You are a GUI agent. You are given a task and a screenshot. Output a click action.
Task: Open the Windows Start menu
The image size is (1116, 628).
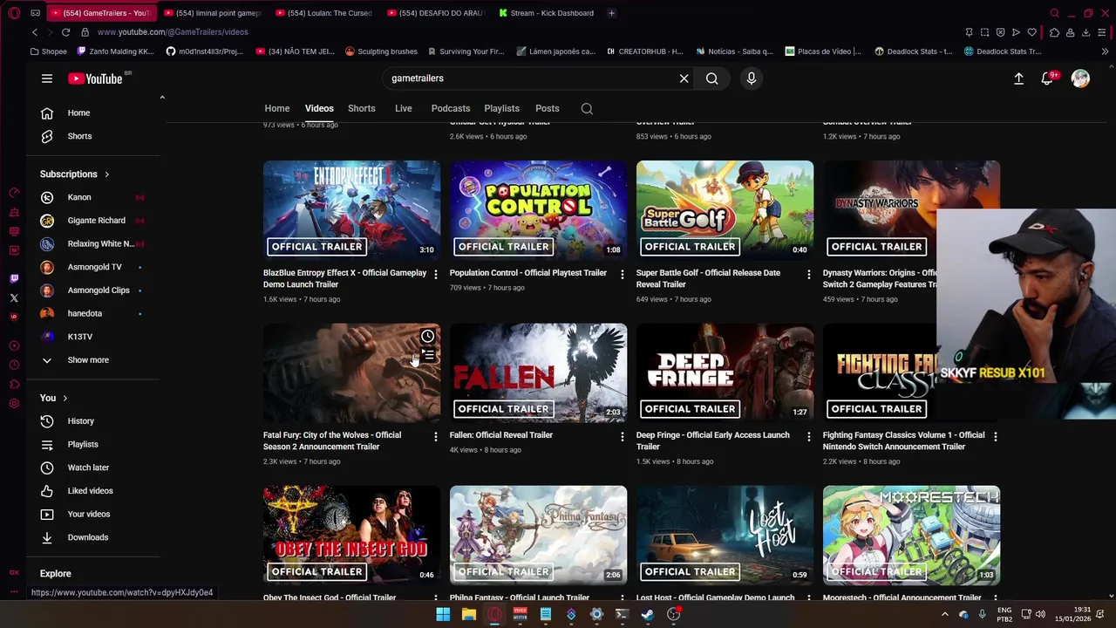(443, 614)
